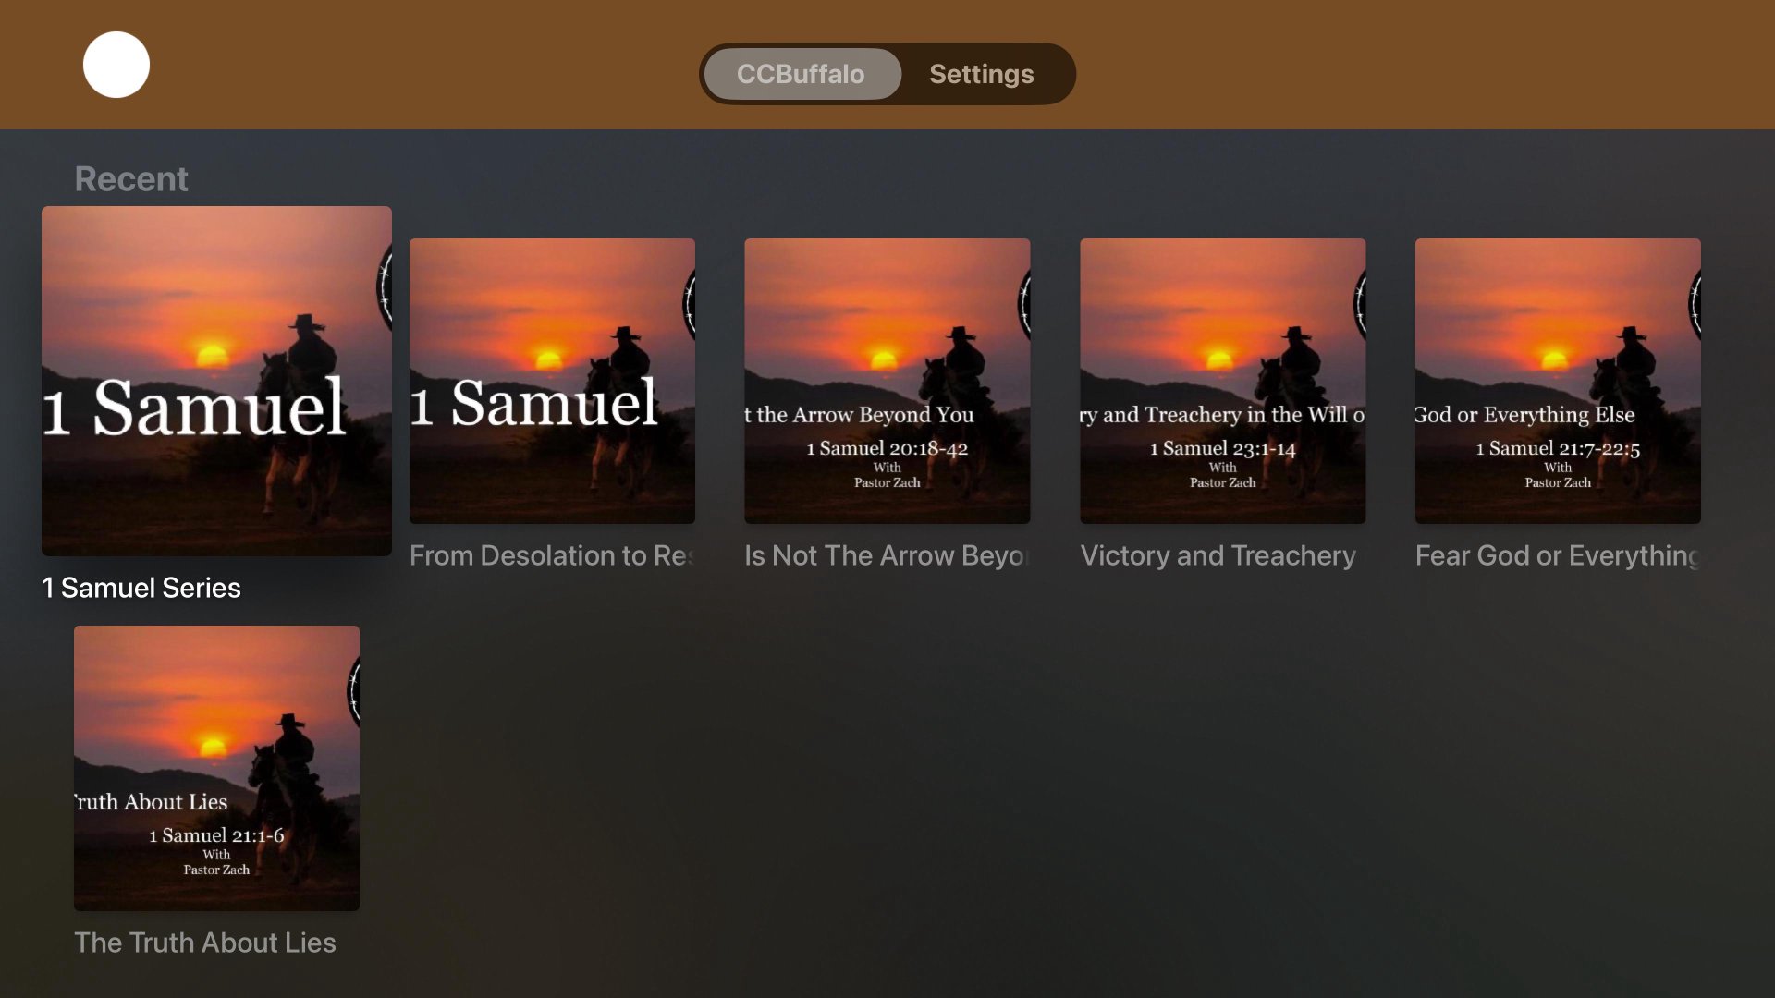The width and height of the screenshot is (1775, 998).
Task: Click Fear God or Everything title
Action: pyautogui.click(x=1557, y=555)
